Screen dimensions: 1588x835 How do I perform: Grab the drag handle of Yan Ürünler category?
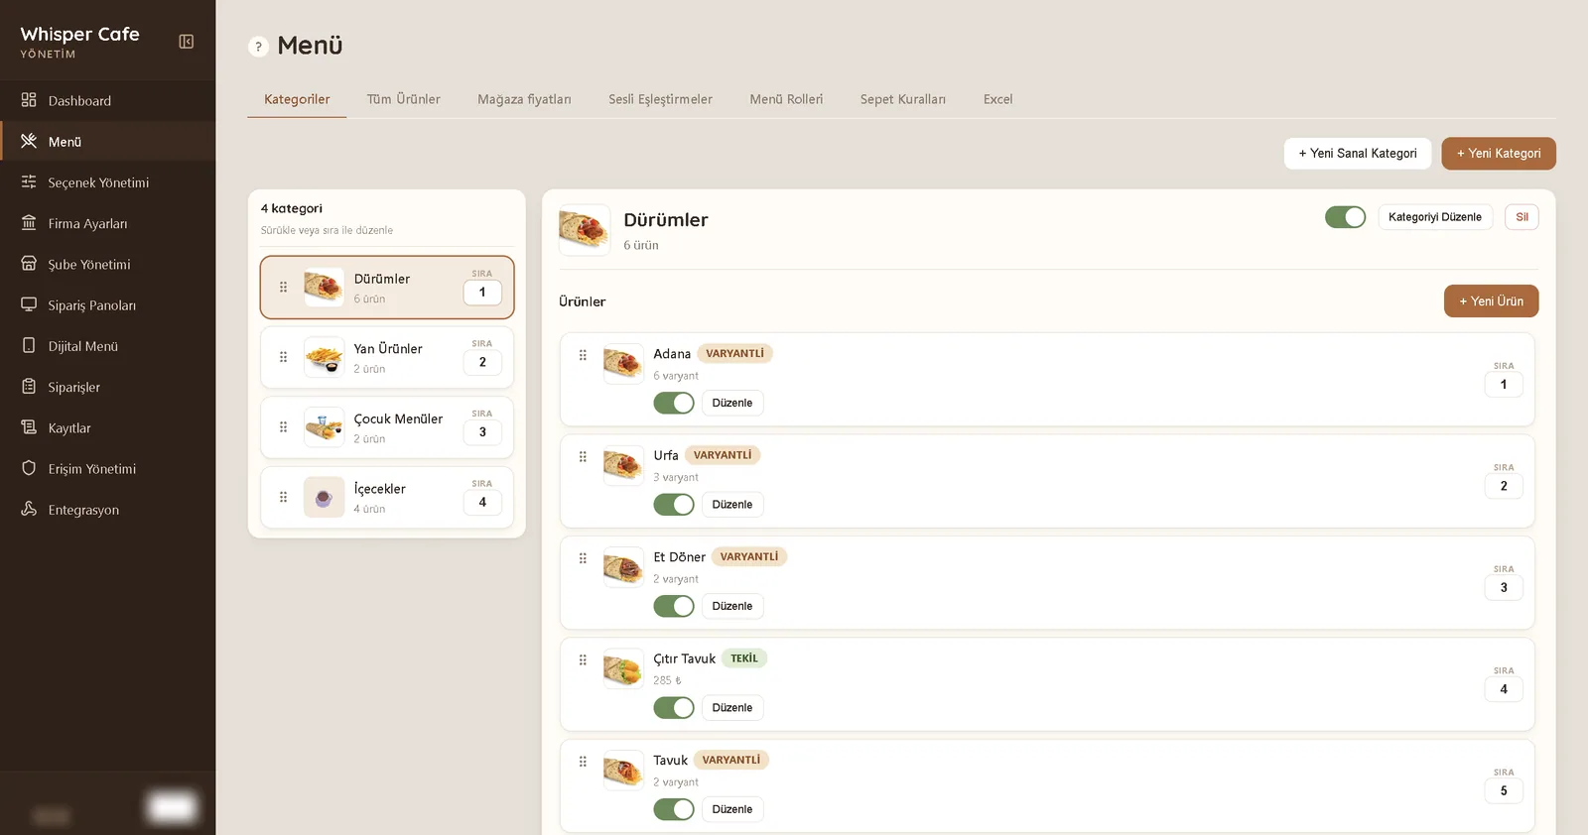click(x=283, y=357)
